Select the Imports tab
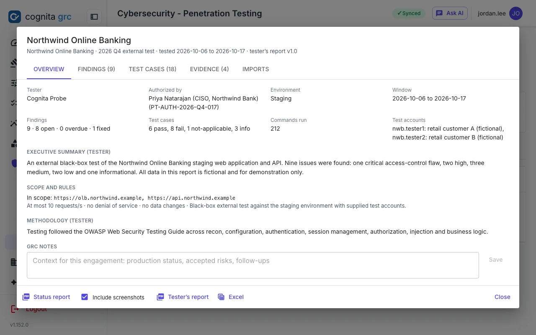Image resolution: width=536 pixels, height=335 pixels. pos(255,69)
